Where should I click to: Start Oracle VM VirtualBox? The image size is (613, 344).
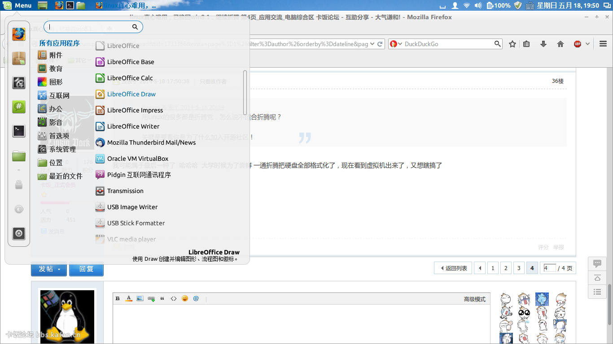[138, 159]
